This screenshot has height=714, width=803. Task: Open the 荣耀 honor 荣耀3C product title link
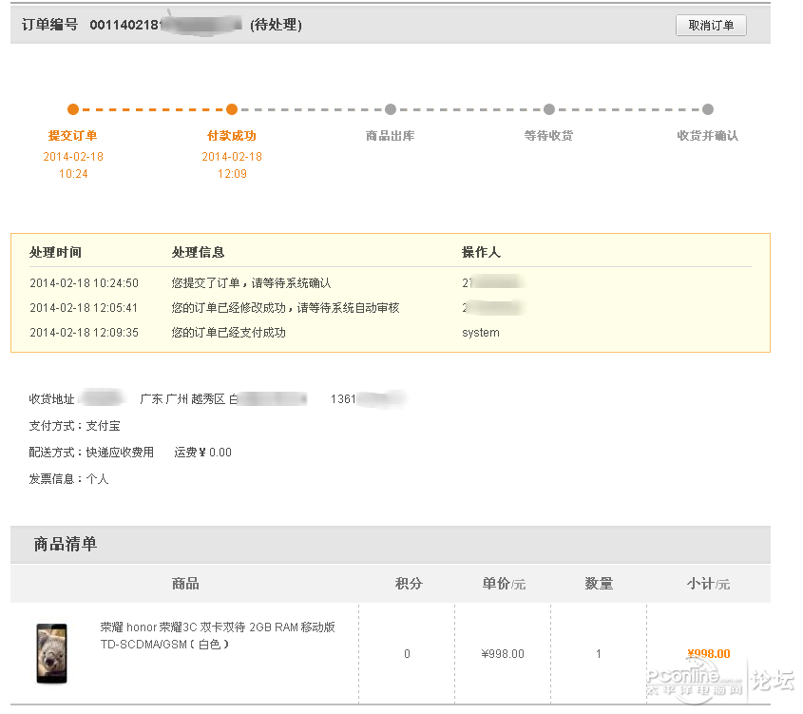pyautogui.click(x=218, y=636)
